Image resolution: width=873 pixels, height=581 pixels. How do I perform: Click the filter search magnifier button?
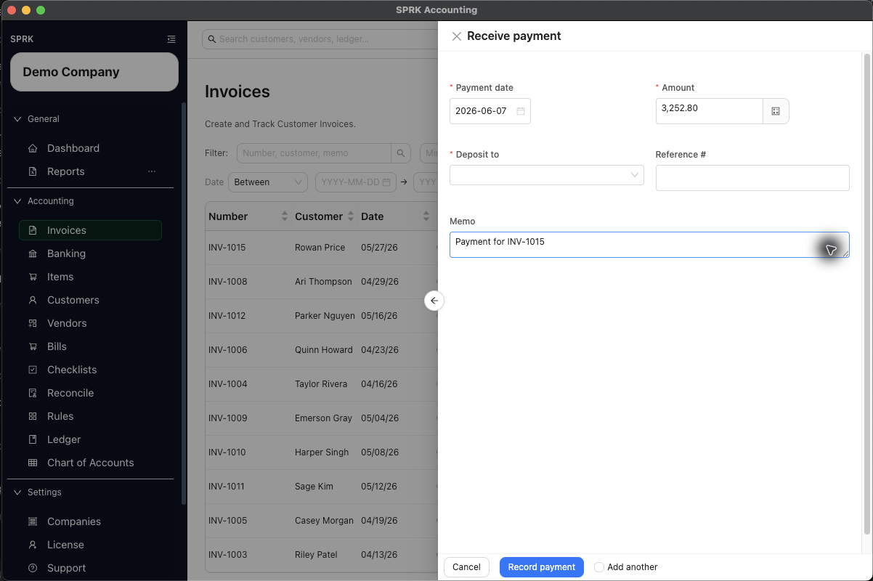click(x=401, y=153)
